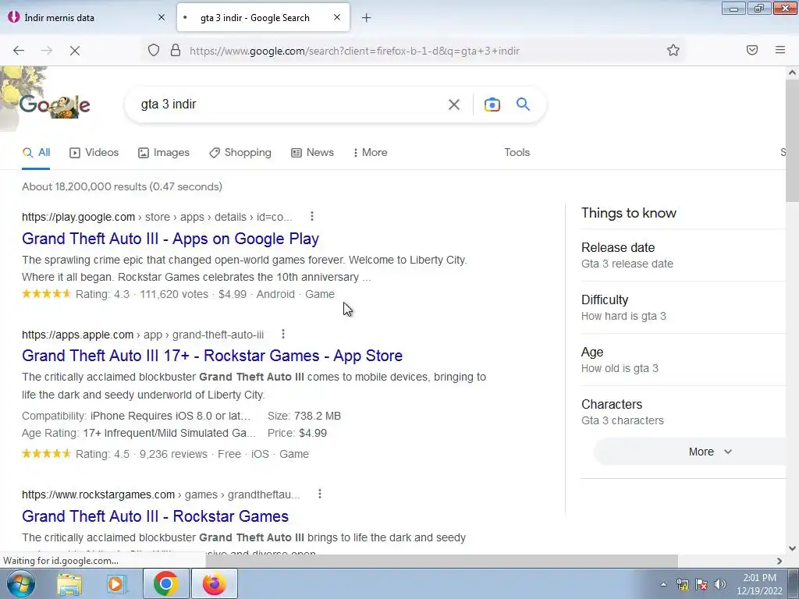This screenshot has height=599, width=799.
Task: Click the gta 3 indir search field
Action: [x=290, y=105]
